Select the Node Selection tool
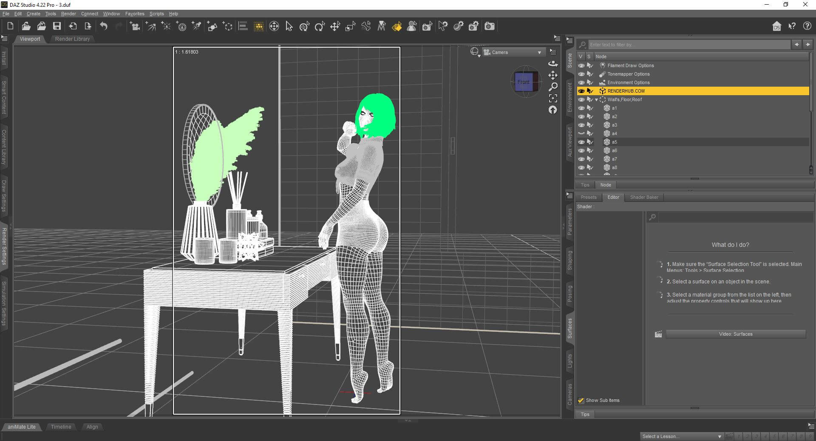 [x=289, y=26]
